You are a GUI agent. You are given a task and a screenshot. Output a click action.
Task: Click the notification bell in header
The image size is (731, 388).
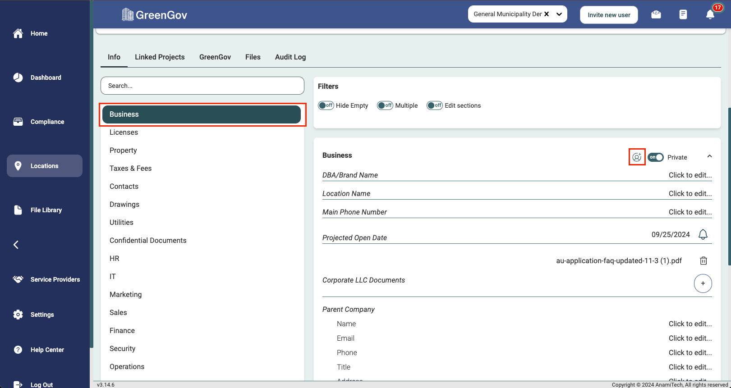tap(710, 14)
